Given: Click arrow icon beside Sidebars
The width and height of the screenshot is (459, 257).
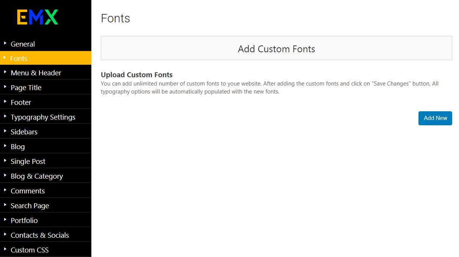Looking at the screenshot, I should point(5,131).
